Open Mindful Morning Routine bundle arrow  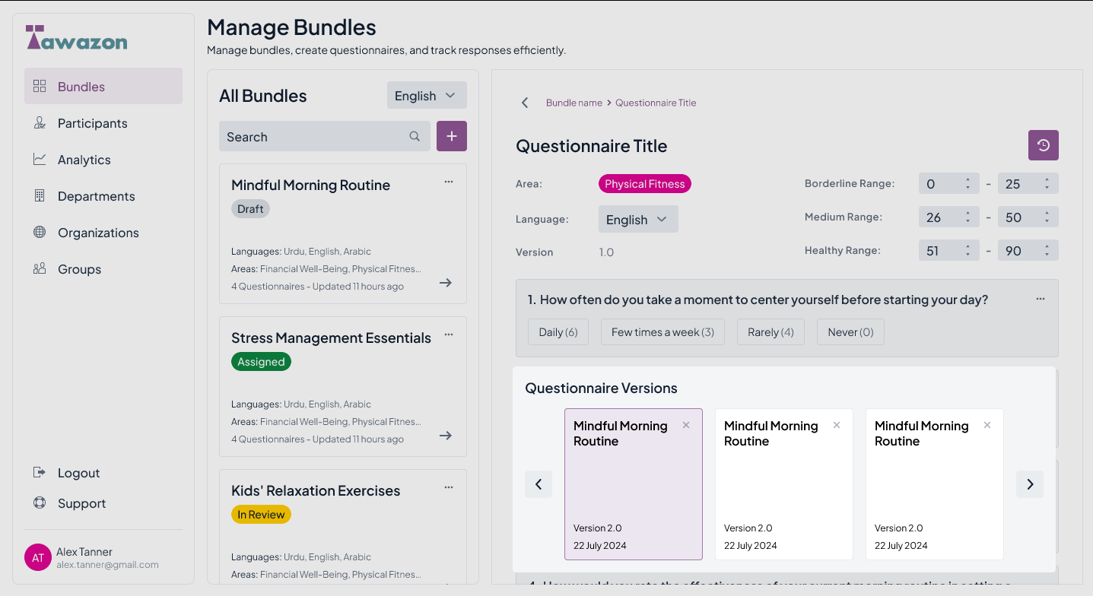[x=446, y=283]
